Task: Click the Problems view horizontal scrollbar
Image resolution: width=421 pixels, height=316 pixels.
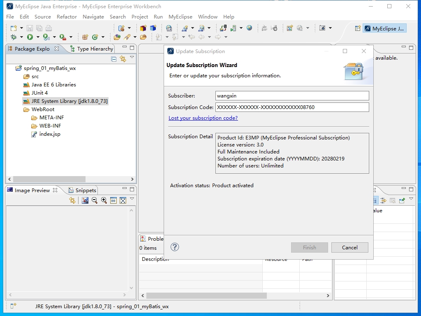Action: point(206,295)
